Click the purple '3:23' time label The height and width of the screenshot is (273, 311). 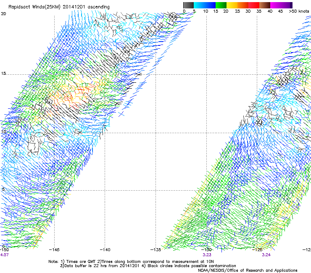pos(207,255)
